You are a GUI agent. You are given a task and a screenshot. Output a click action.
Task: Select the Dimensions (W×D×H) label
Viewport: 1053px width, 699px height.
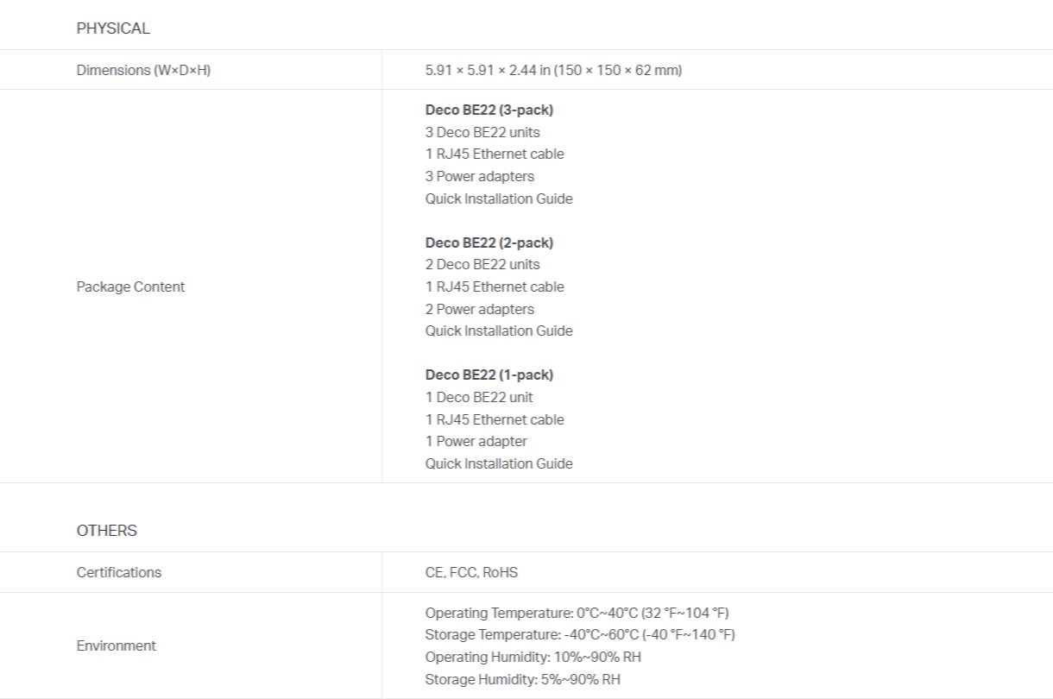pos(144,70)
